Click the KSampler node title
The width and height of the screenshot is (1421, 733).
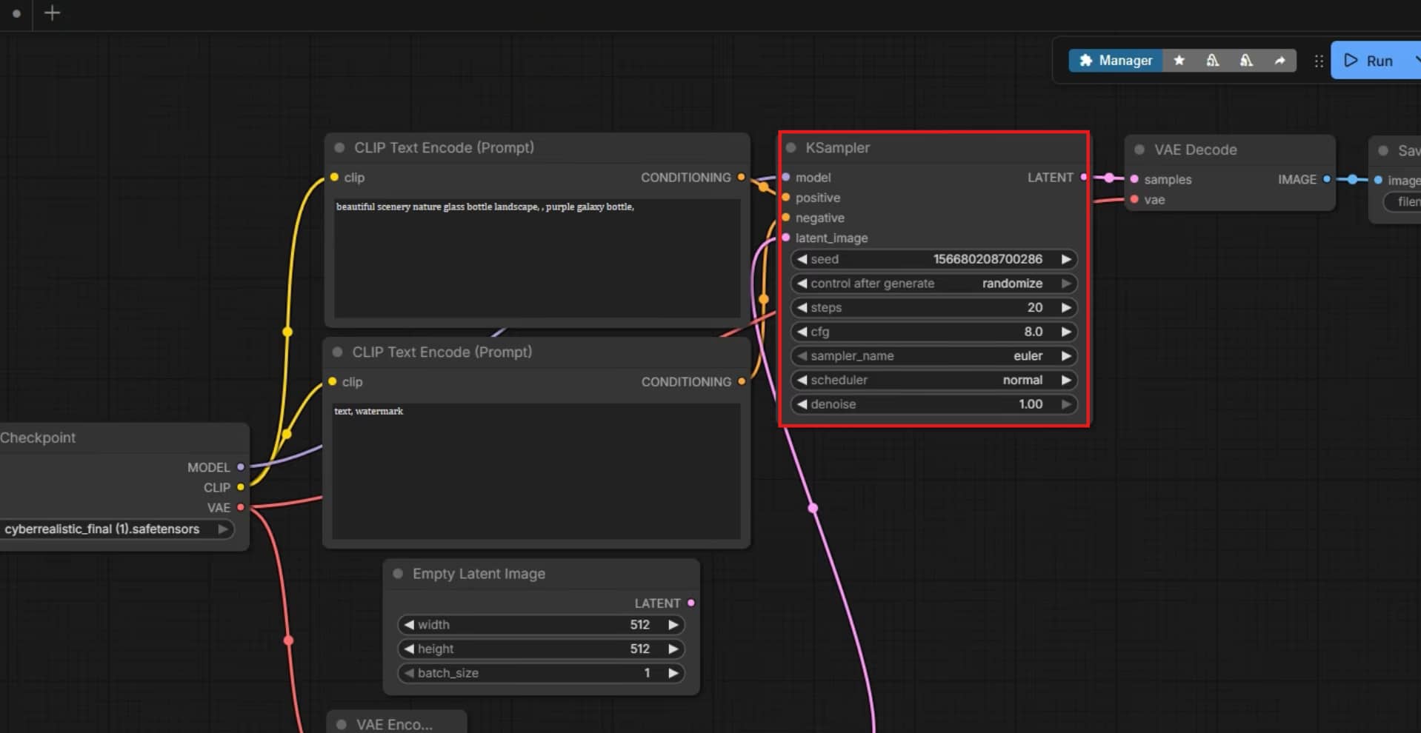coord(838,148)
